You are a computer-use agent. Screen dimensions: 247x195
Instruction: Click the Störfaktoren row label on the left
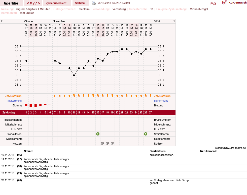coord(14,134)
